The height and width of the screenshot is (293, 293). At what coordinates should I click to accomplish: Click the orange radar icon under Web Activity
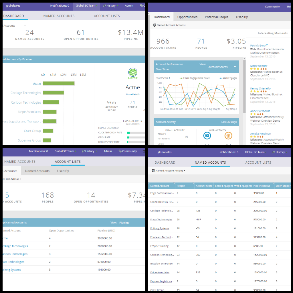click(228, 136)
